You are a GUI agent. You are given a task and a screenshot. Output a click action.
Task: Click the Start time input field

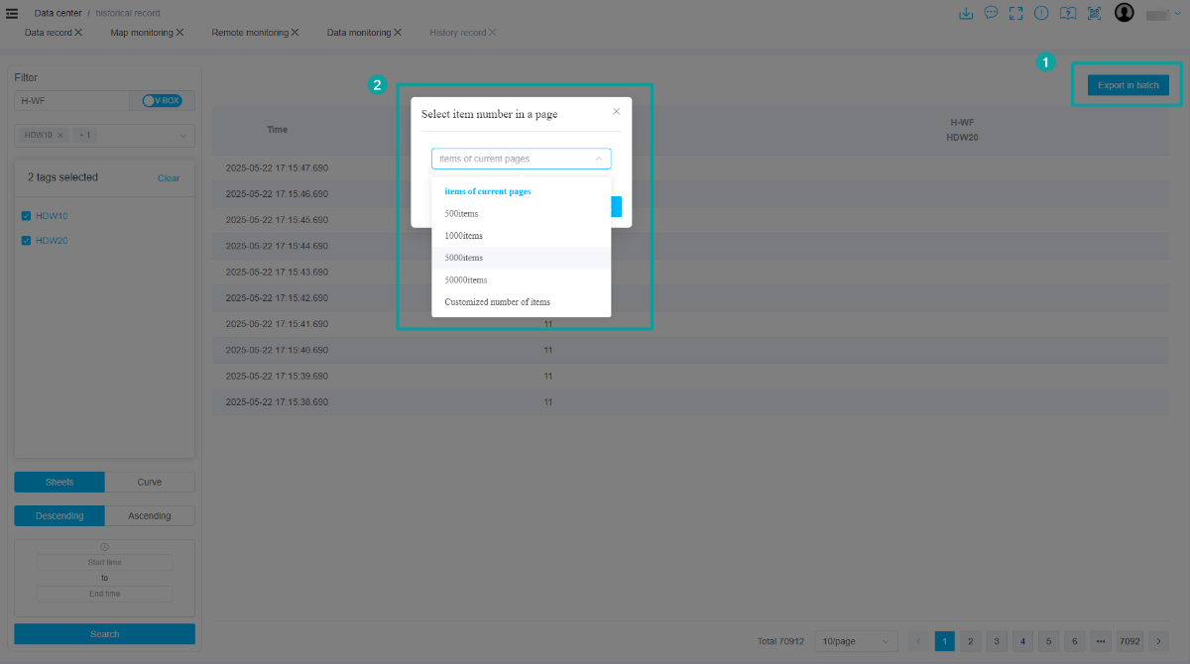(104, 563)
